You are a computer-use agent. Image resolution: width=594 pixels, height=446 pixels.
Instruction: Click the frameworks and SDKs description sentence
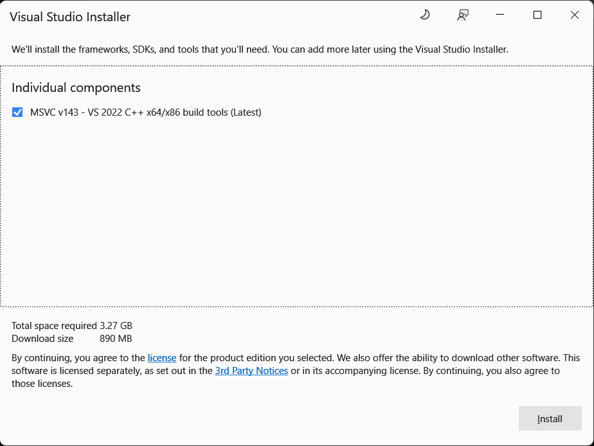(260, 49)
